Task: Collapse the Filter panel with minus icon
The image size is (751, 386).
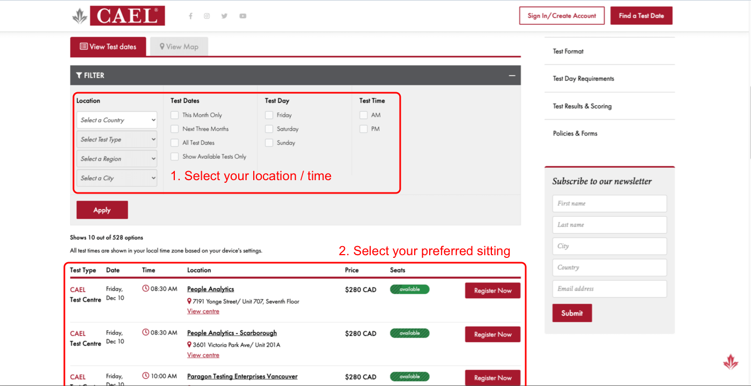Action: (512, 76)
